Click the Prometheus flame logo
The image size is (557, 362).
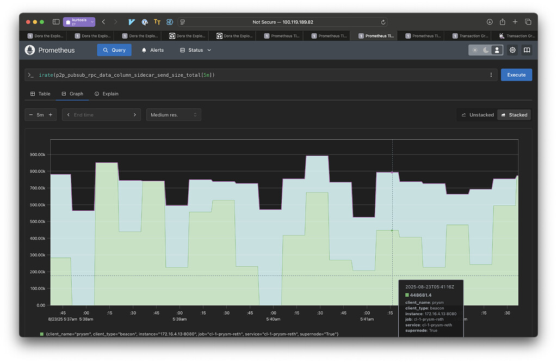pos(30,50)
